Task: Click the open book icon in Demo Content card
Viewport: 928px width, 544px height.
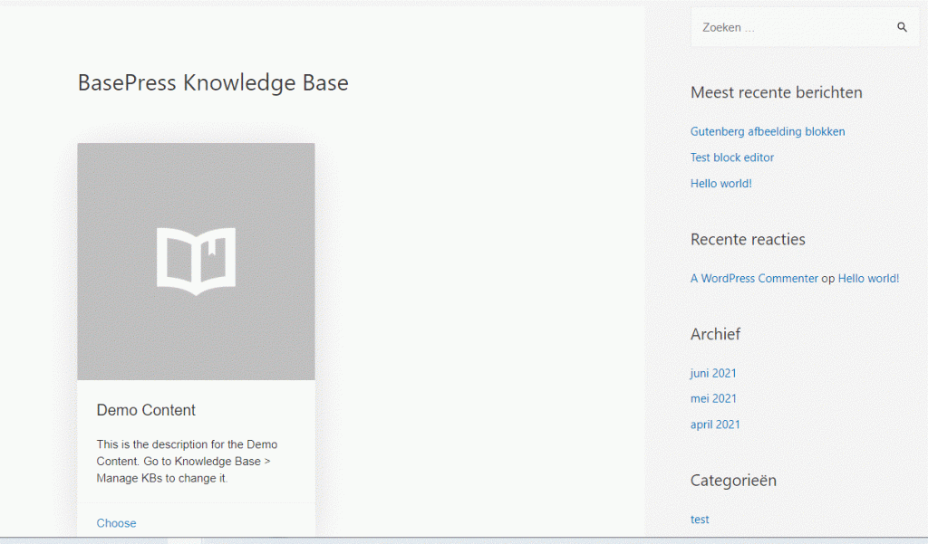Action: [196, 262]
